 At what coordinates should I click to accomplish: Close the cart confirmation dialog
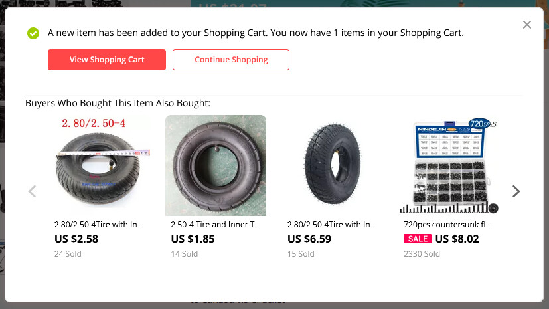[x=527, y=25]
